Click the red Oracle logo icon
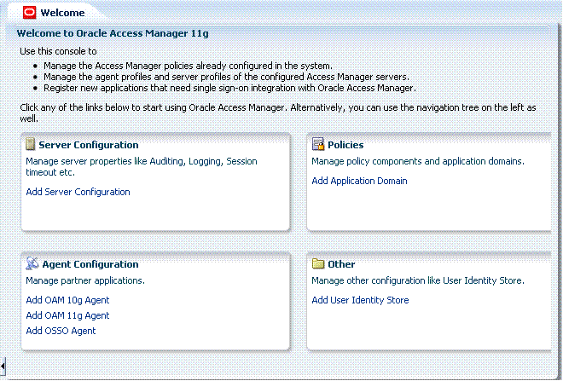 [30, 13]
